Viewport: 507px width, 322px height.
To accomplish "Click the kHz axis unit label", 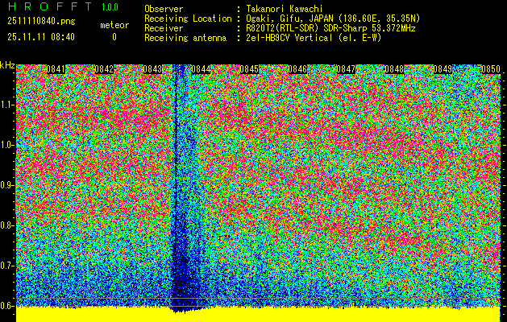I will coord(7,65).
